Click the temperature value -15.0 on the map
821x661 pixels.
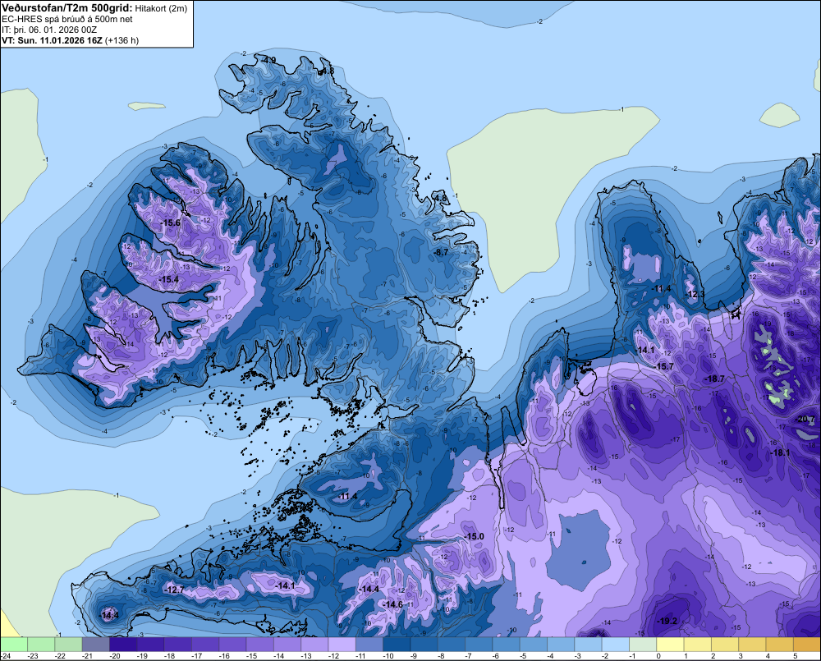474,536
